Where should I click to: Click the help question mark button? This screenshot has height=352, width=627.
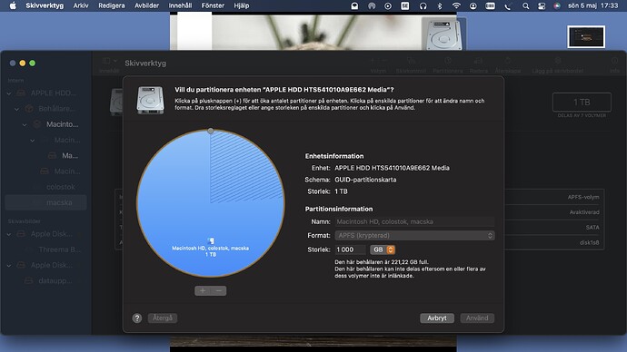click(x=137, y=318)
